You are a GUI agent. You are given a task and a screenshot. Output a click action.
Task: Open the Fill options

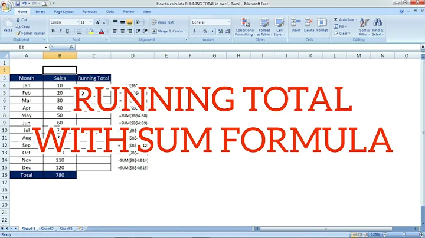(341, 27)
